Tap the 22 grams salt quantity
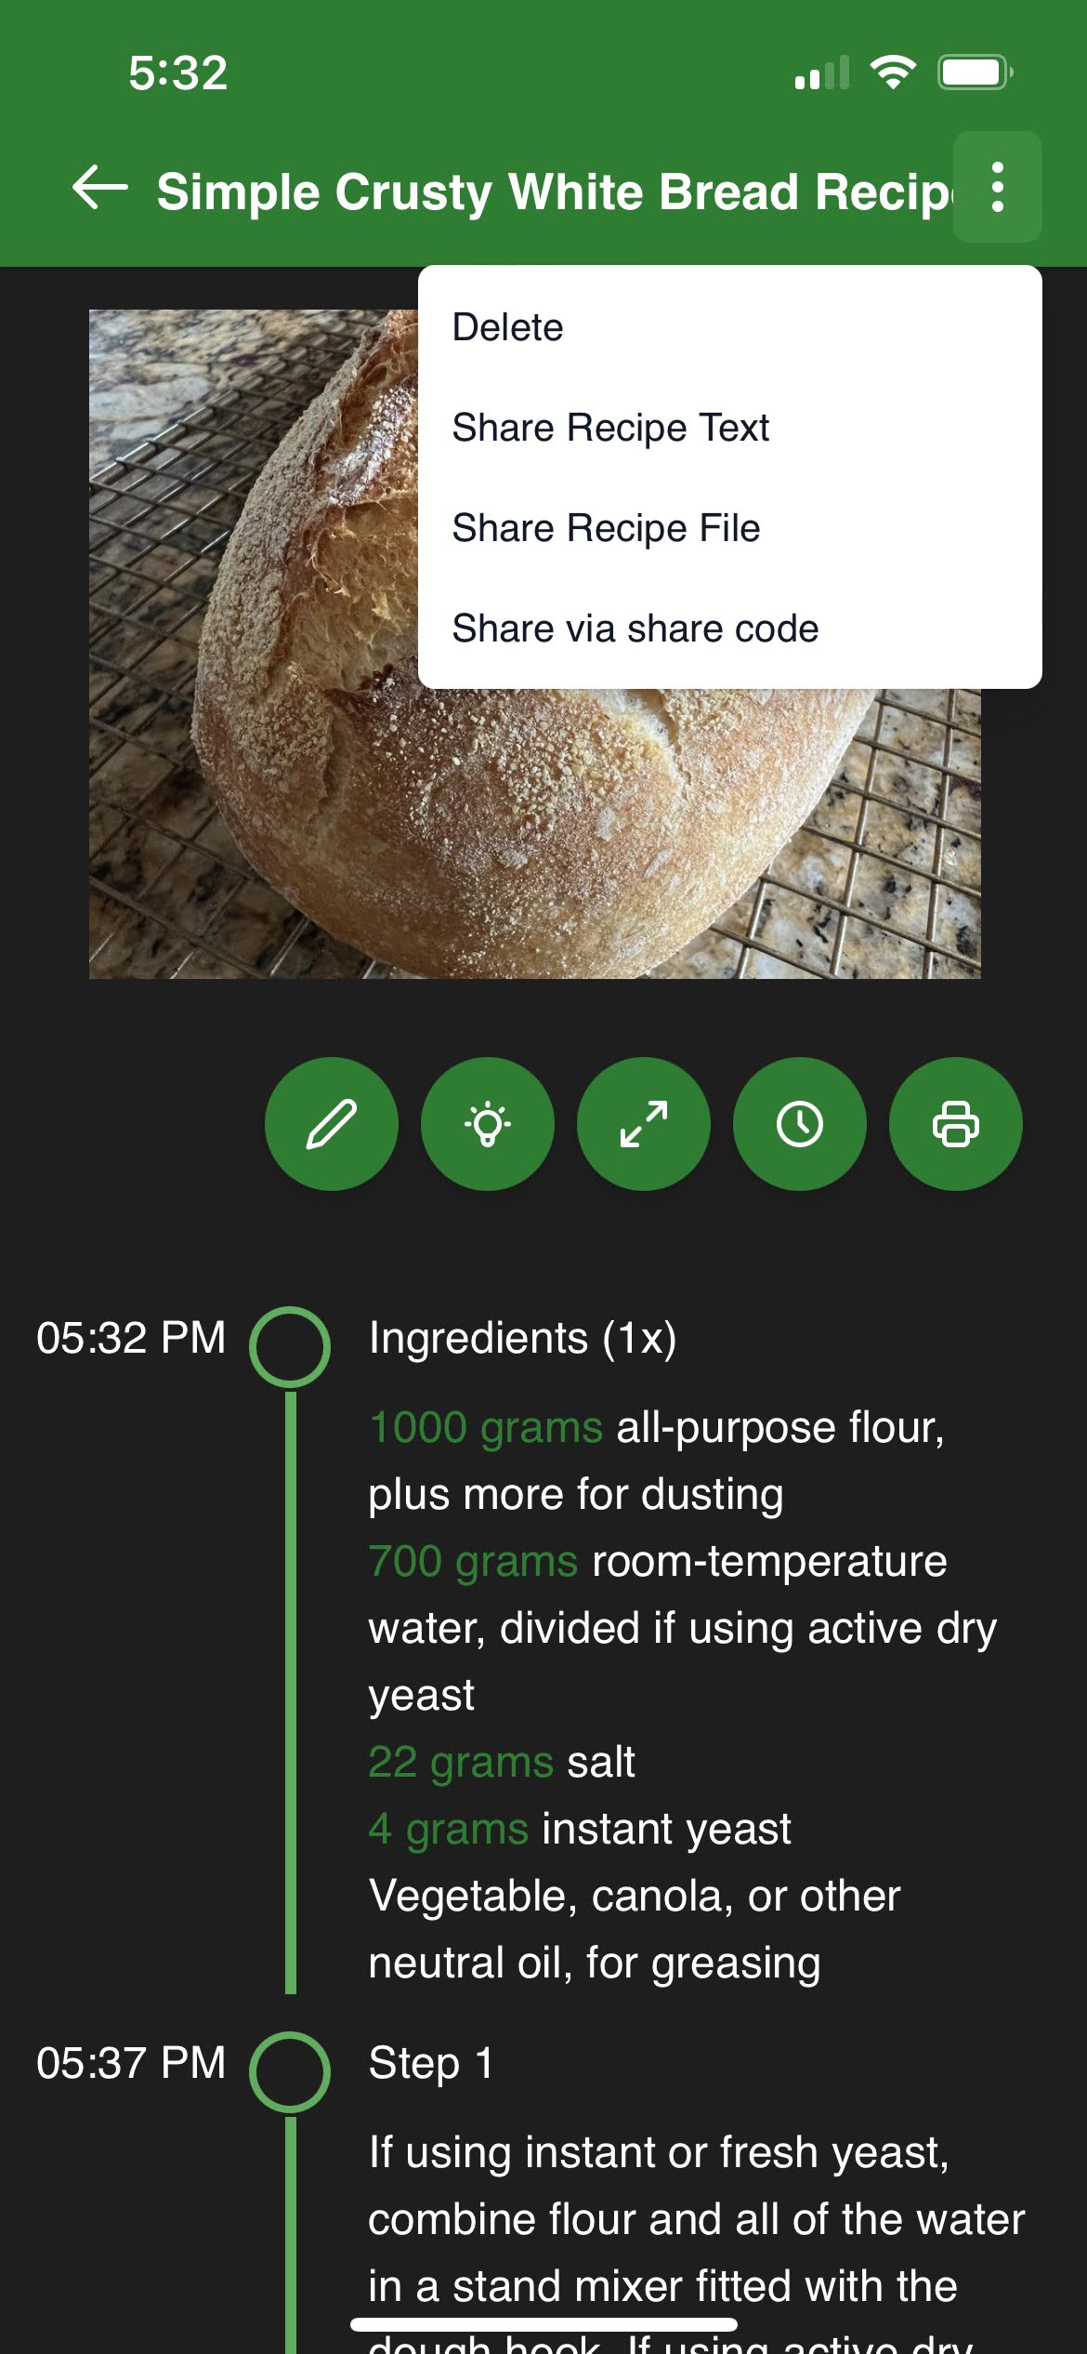 pyautogui.click(x=461, y=1762)
